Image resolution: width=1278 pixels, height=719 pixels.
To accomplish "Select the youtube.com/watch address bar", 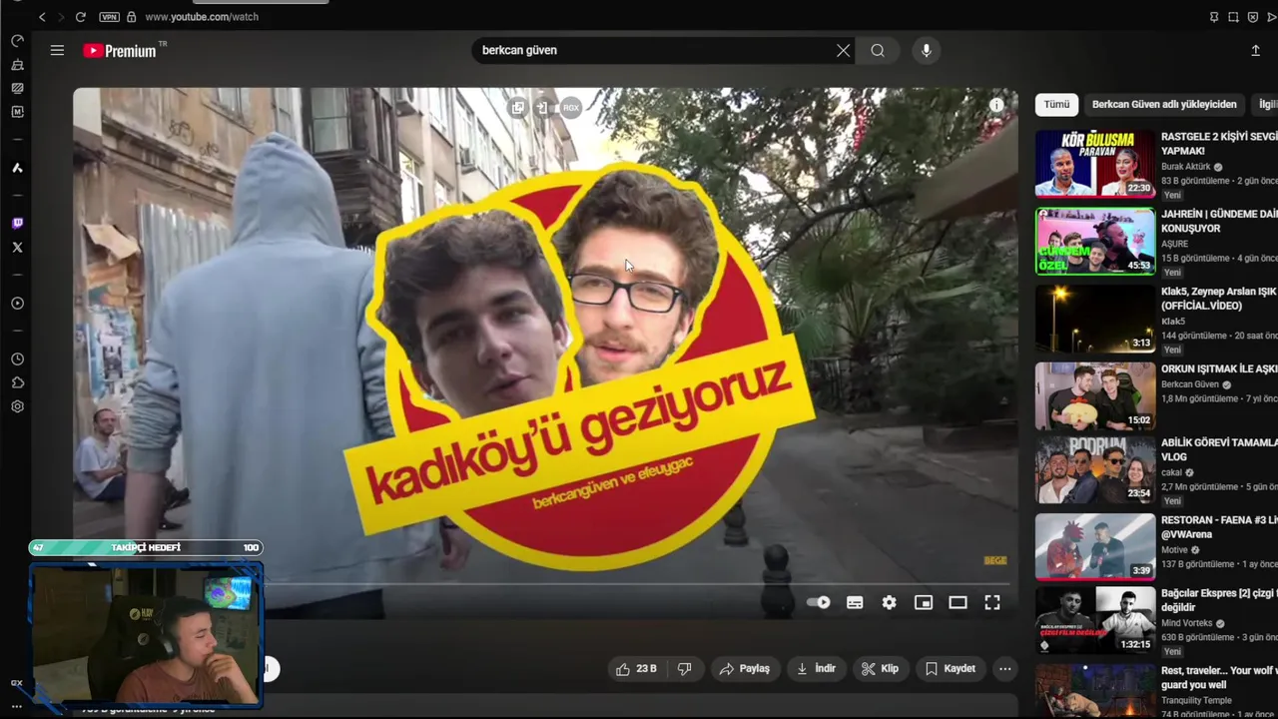I will click(x=202, y=17).
